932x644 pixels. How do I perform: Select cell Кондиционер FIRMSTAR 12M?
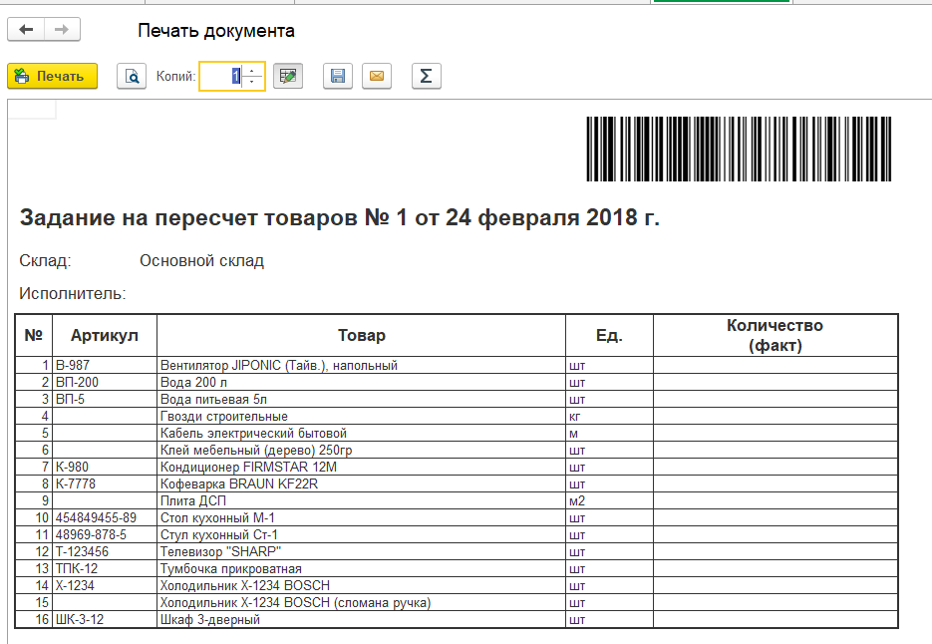click(x=362, y=467)
